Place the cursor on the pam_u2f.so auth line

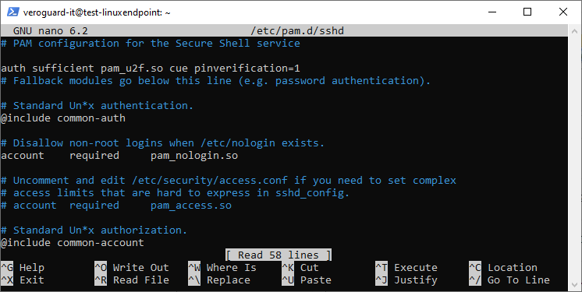[151, 69]
